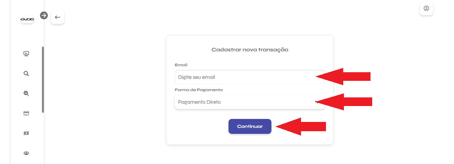The height and width of the screenshot is (164, 454).
Task: Open the Forma de Pagamento dropdown
Action: 249,102
